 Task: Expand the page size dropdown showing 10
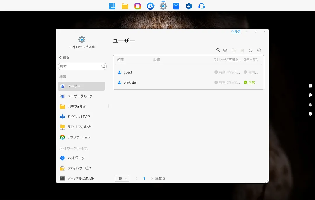click(122, 178)
